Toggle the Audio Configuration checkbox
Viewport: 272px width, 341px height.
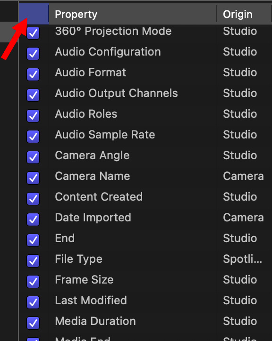(33, 54)
